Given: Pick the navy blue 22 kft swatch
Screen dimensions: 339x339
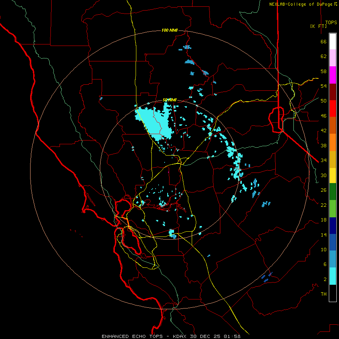Looking at the screenshot, I should pos(333,226).
